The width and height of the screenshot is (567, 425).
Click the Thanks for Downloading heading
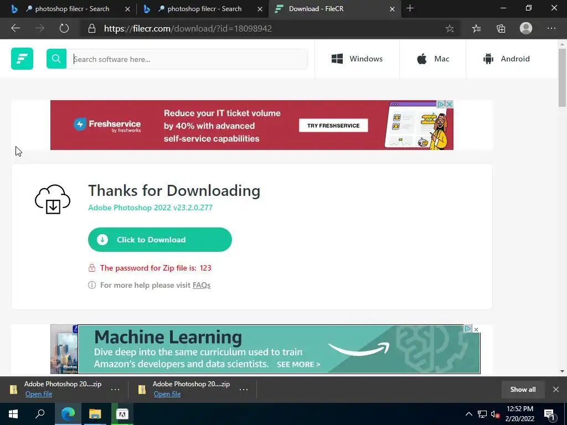(174, 190)
